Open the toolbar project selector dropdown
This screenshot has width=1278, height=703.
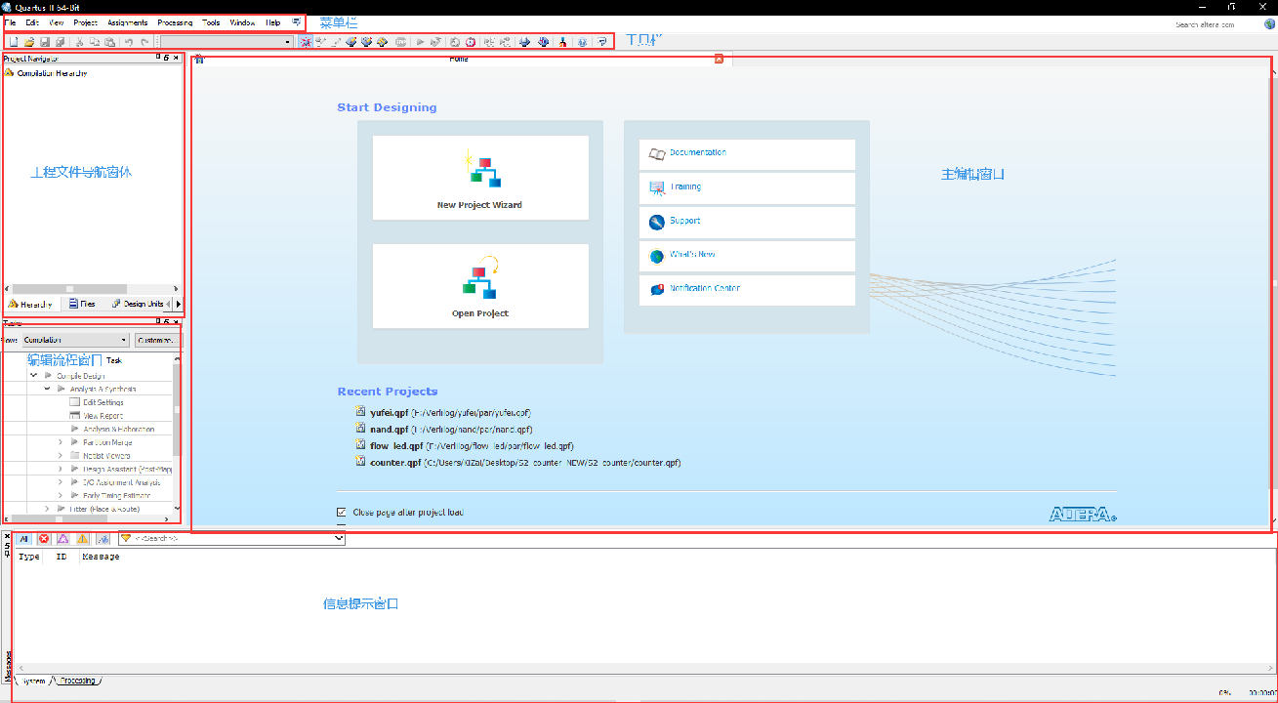225,42
